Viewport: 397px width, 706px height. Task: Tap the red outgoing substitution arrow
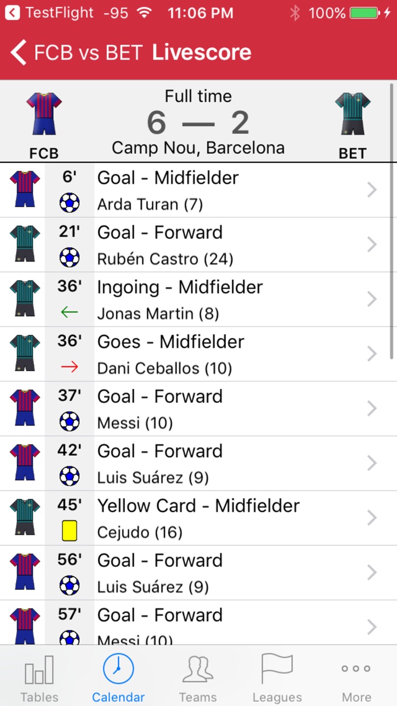point(69,367)
